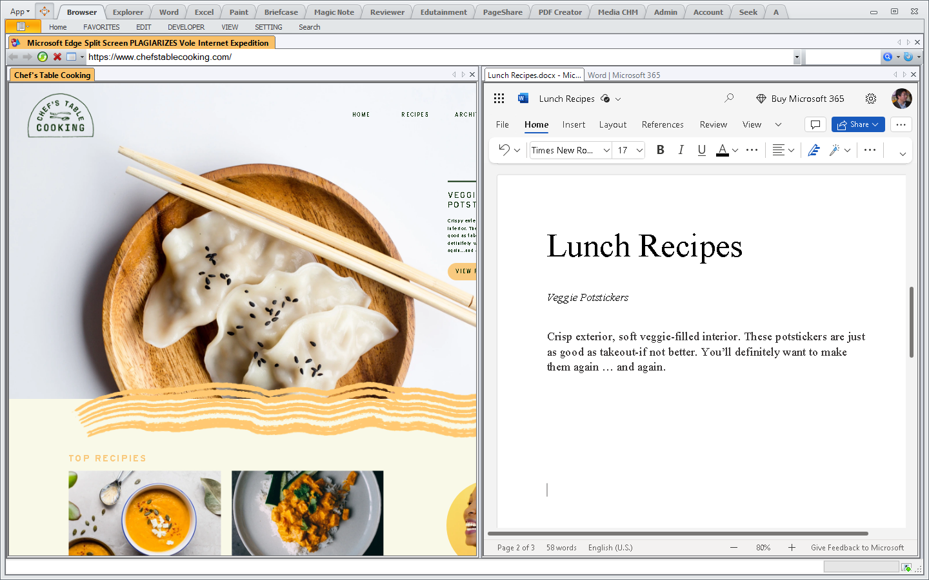Screen dimensions: 929x580
Task: Click the Word app launcher grid icon
Action: point(499,99)
